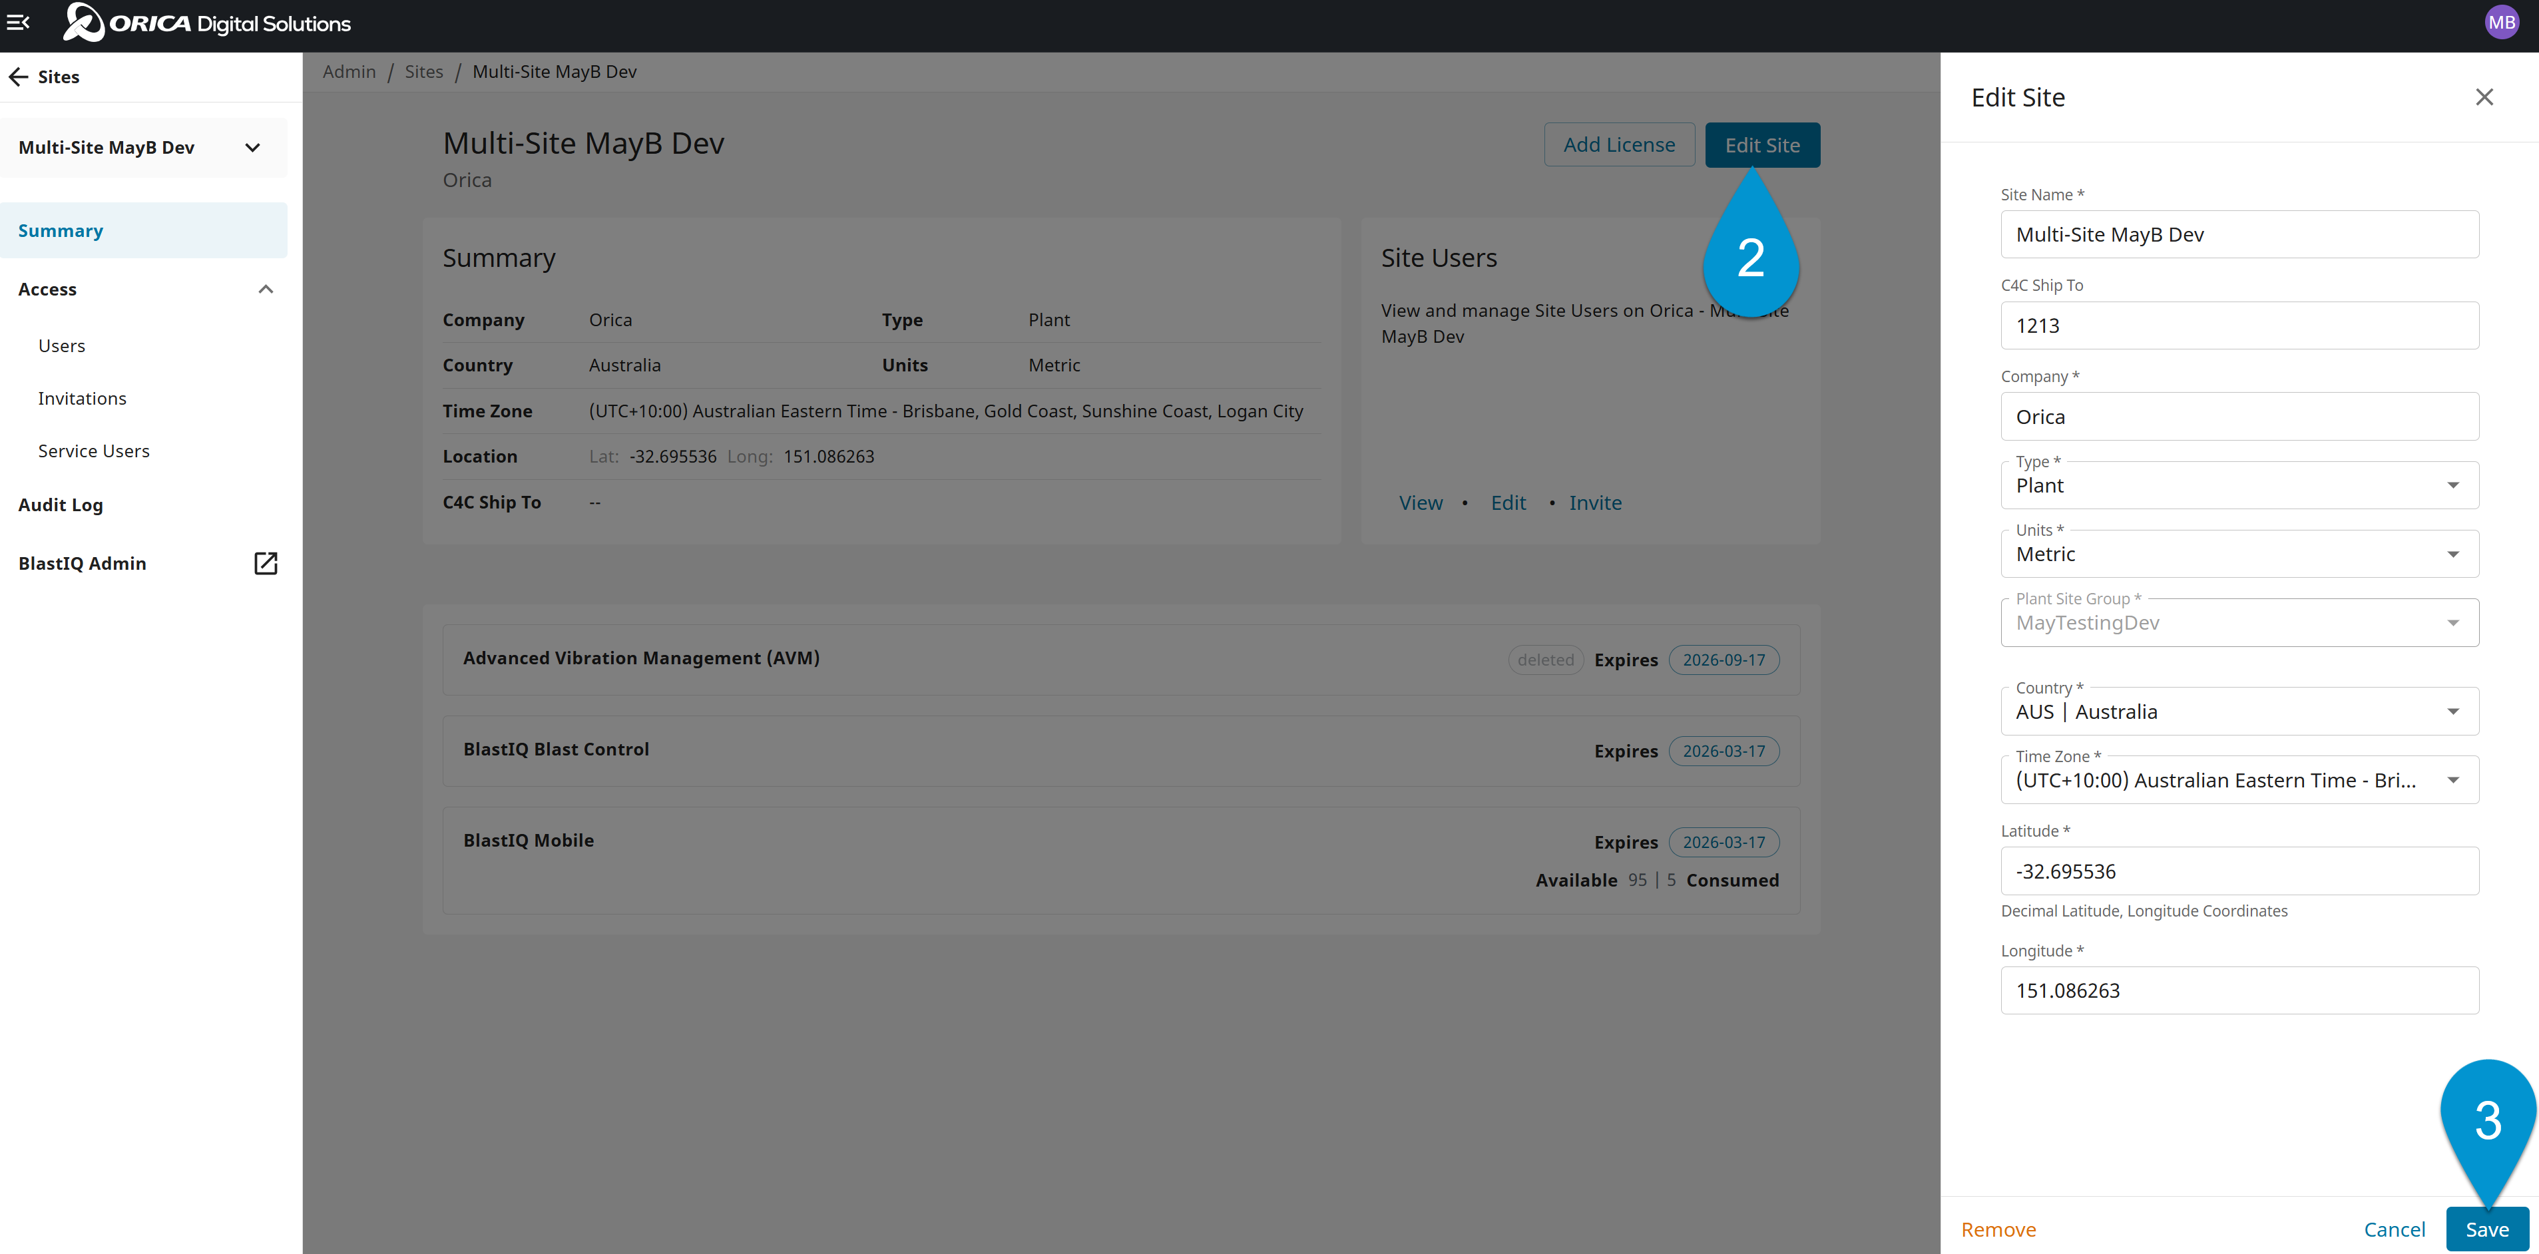Close the Edit Site panel

2484,97
